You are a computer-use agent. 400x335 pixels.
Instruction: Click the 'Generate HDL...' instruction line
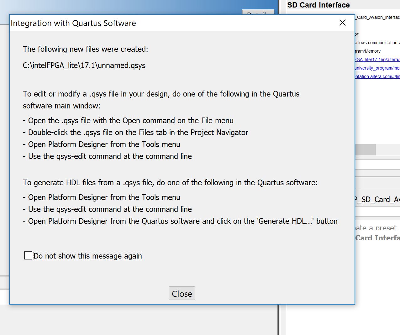(180, 221)
